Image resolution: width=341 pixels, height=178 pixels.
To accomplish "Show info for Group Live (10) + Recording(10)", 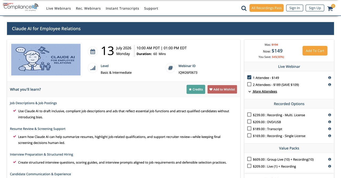I will tap(330, 159).
